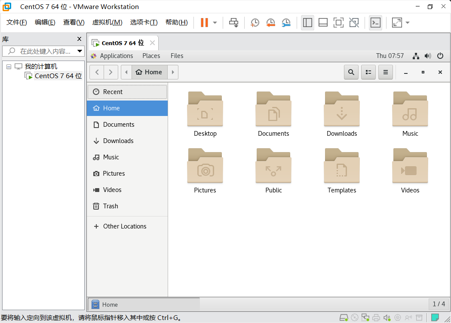Select the Downloads folder icon in main view
Viewport: 451px width, 323px height.
pyautogui.click(x=342, y=109)
